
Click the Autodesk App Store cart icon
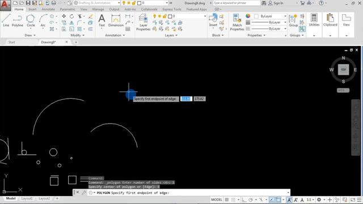coord(302,3)
